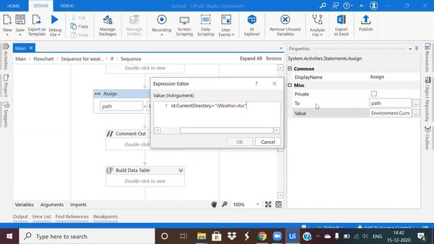Go to Main breadcrumb
434x244 pixels.
[x=20, y=59]
